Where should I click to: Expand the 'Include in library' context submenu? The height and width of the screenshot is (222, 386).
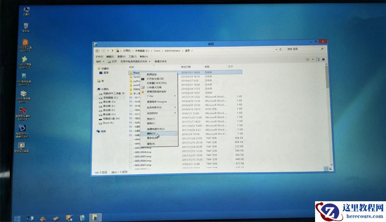click(175, 107)
